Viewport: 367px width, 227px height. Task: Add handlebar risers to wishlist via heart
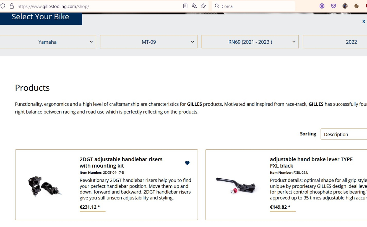tap(187, 163)
